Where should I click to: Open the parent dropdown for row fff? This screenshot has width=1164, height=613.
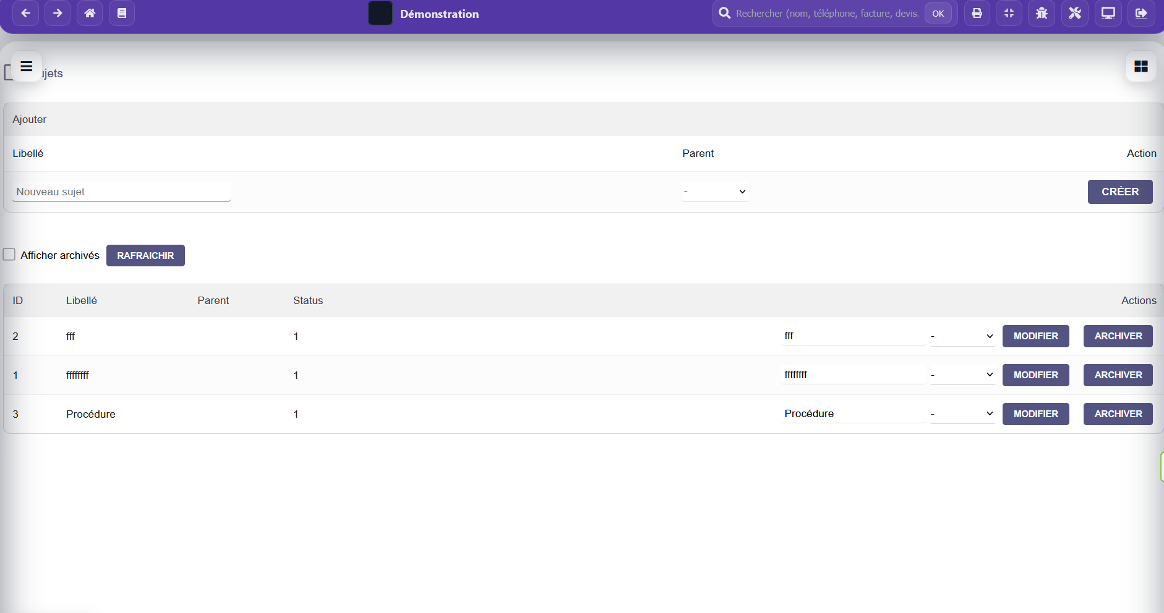click(962, 336)
